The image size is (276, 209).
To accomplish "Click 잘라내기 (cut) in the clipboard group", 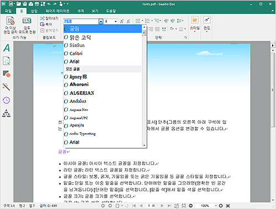I will tap(49, 18).
